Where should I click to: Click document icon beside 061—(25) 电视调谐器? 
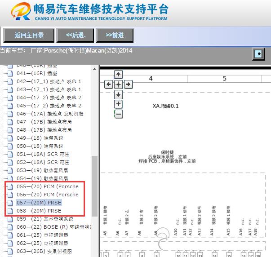pos(10,235)
